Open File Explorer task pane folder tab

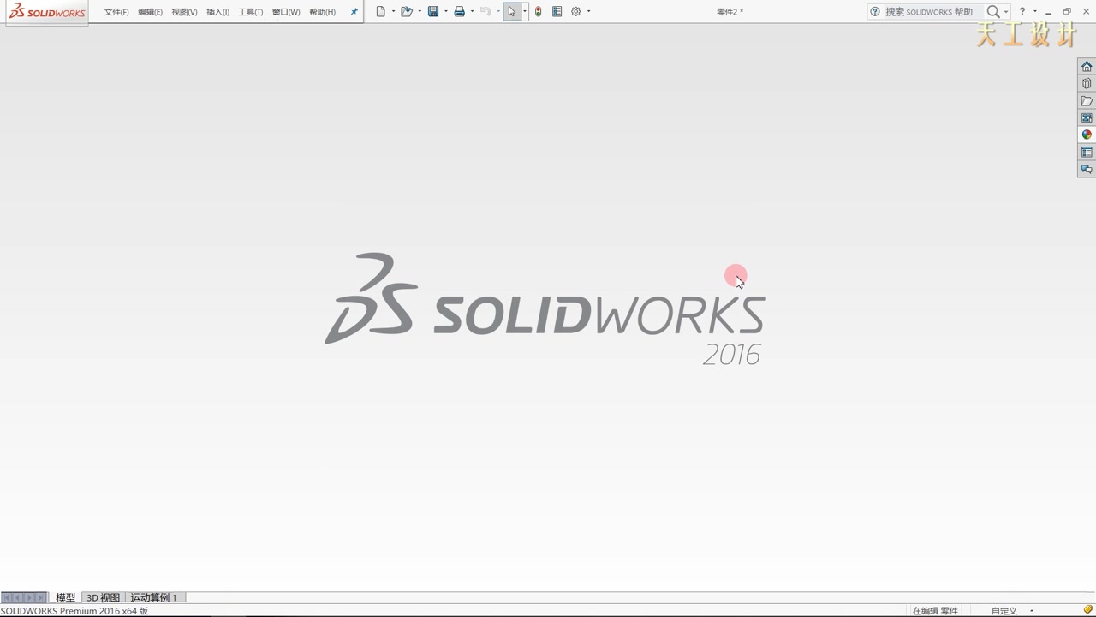pyautogui.click(x=1087, y=100)
